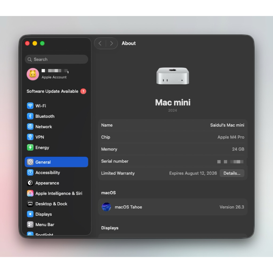Click Version 26.3 text
This screenshot has height=273, width=273.
(x=232, y=207)
